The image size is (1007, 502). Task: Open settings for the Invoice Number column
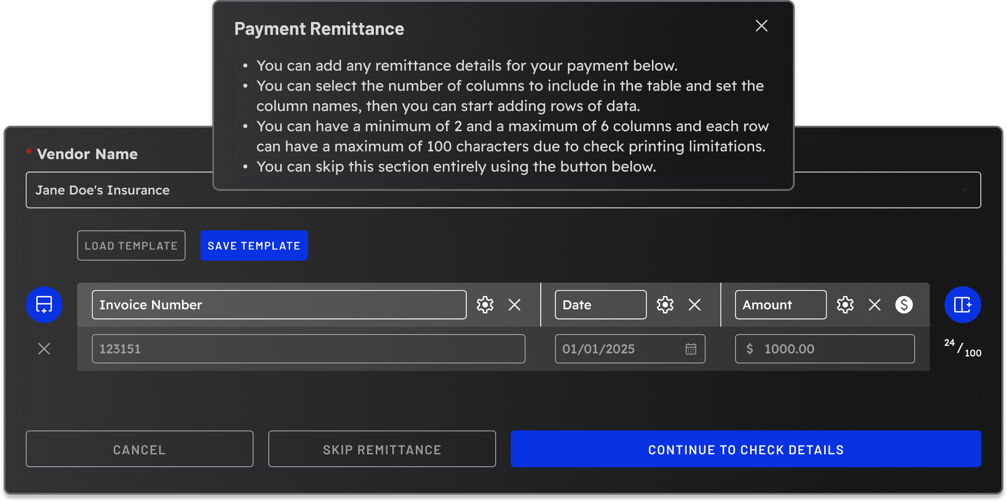click(x=485, y=304)
